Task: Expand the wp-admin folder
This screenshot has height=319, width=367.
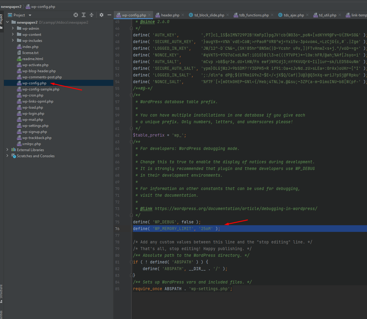Action: pyautogui.click(x=13, y=28)
